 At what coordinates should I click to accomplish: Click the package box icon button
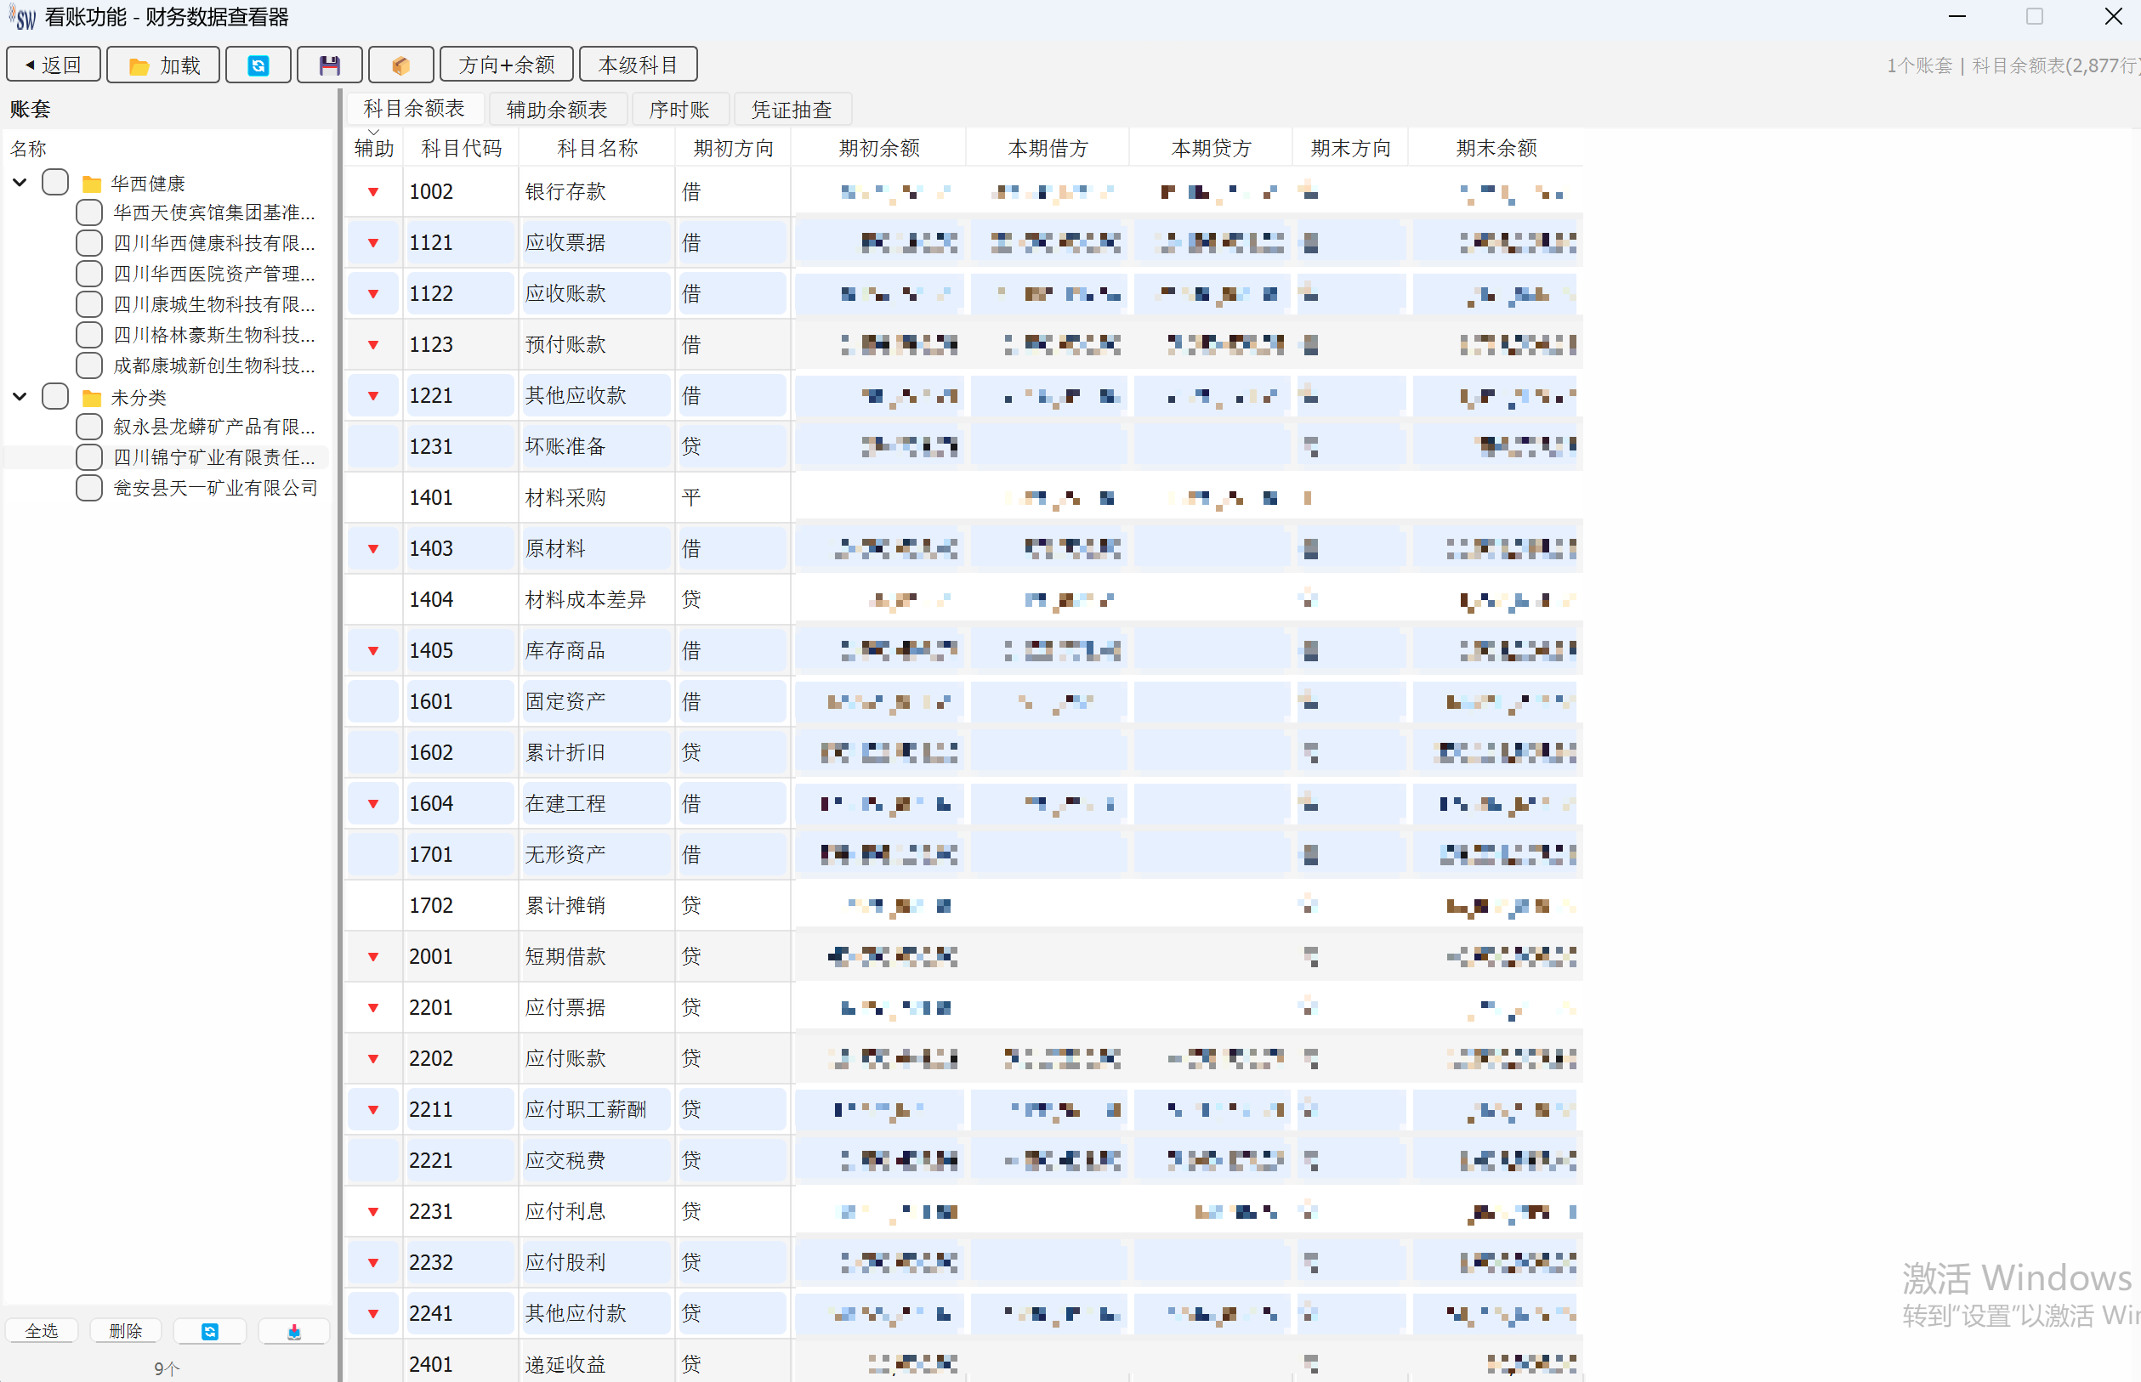pos(400,65)
